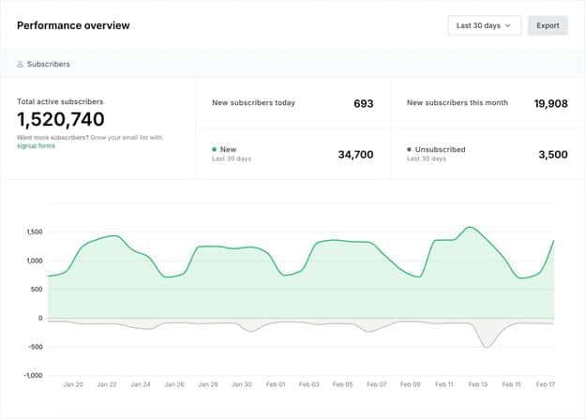Click the Performance overview heading
The width and height of the screenshot is (585, 419).
coord(73,25)
